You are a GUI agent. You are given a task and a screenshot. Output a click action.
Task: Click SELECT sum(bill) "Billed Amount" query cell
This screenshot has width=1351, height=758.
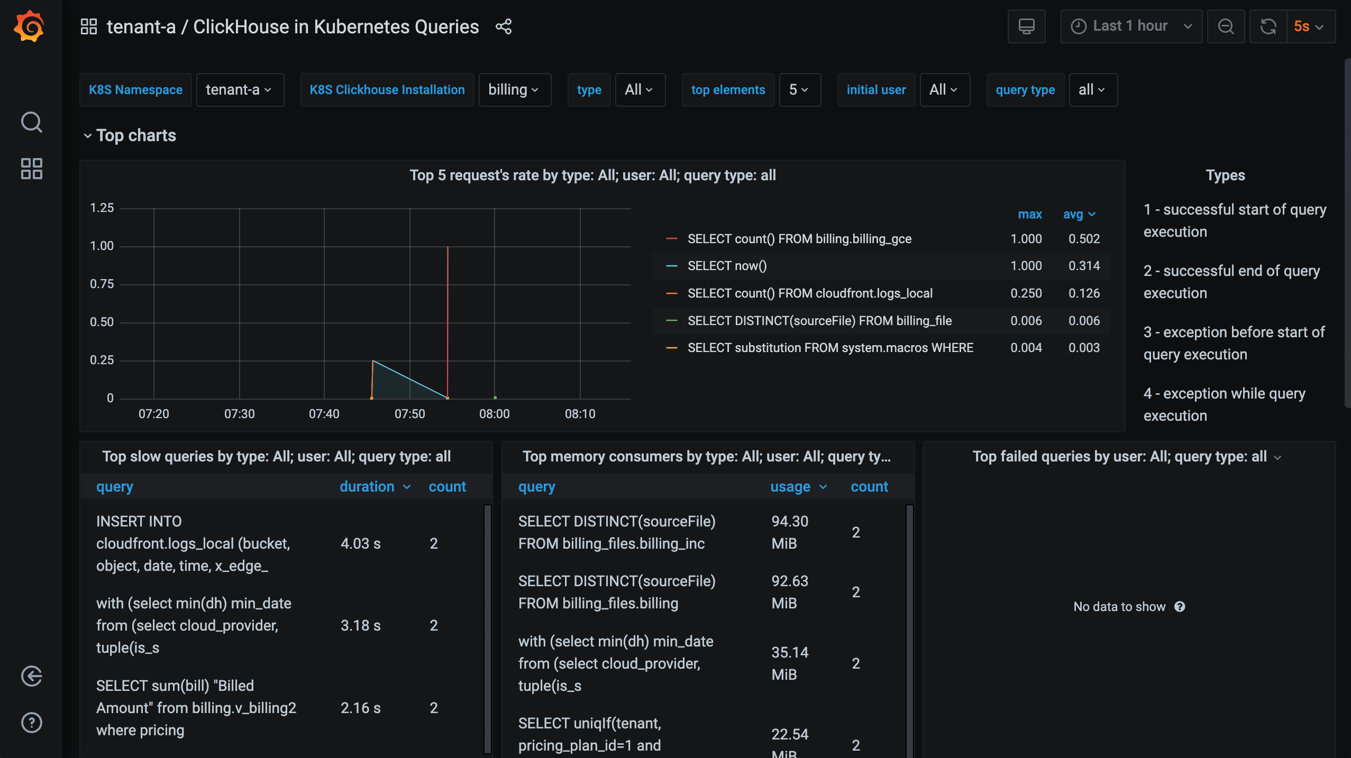coord(196,708)
